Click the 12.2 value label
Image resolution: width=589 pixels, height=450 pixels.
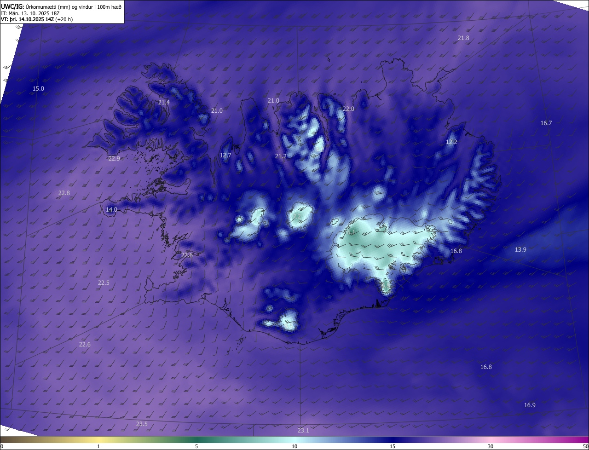point(451,142)
